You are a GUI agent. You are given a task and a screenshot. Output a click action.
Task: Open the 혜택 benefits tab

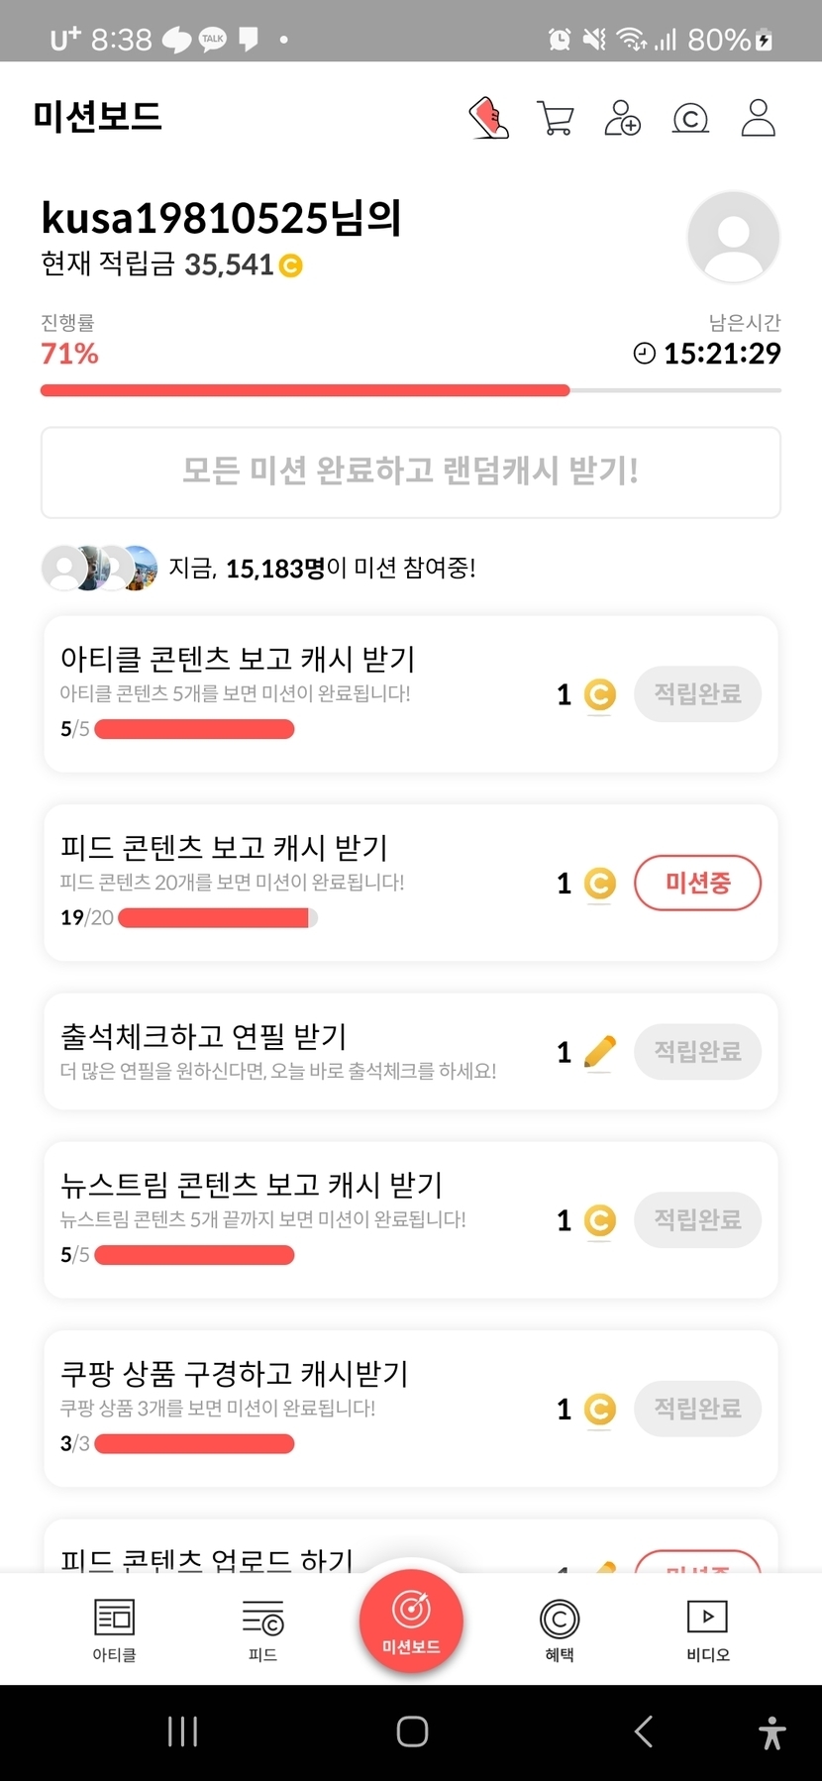click(560, 1629)
